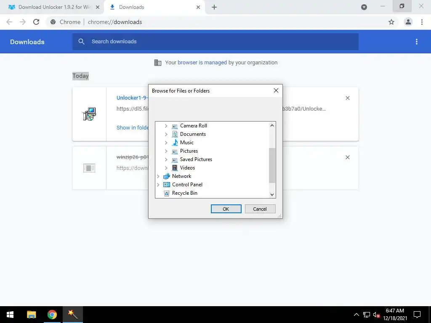Open the Windows Start menu

10,315
